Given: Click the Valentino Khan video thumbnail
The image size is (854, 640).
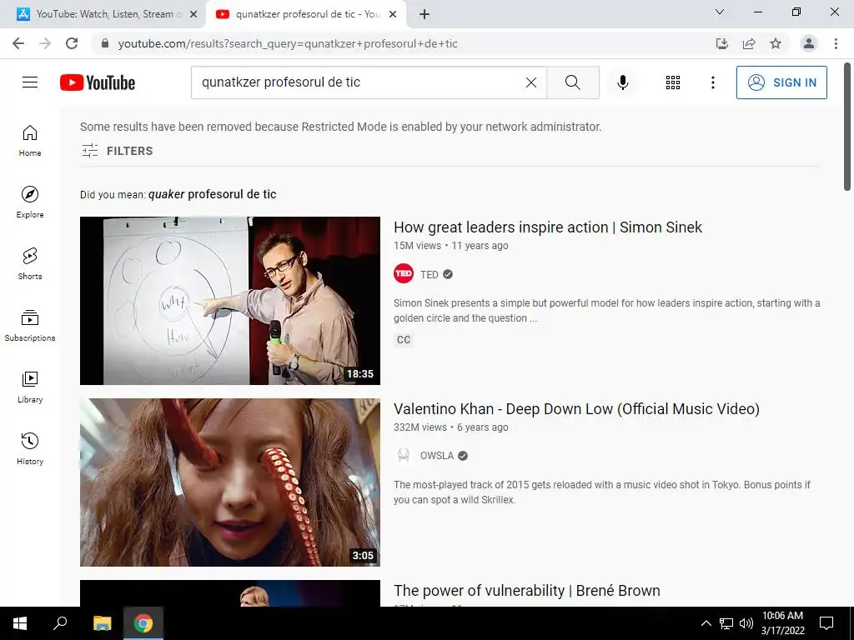Looking at the screenshot, I should click(x=230, y=482).
